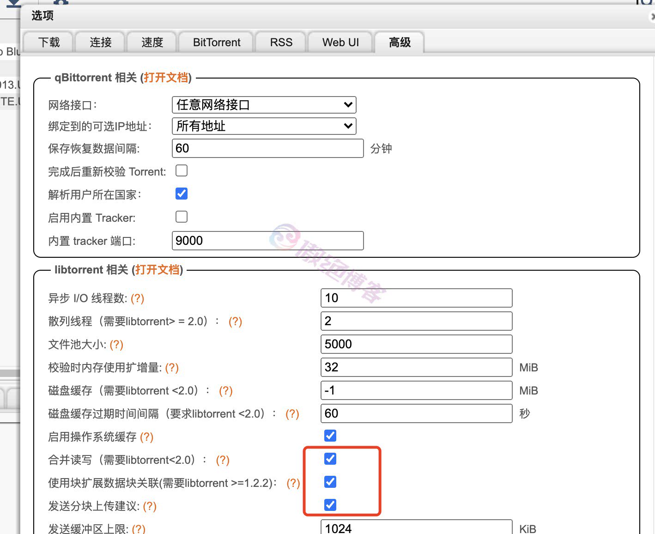The image size is (655, 534).
Task: Open the 绑定到的可选IP地址 dropdown
Action: [x=264, y=126]
